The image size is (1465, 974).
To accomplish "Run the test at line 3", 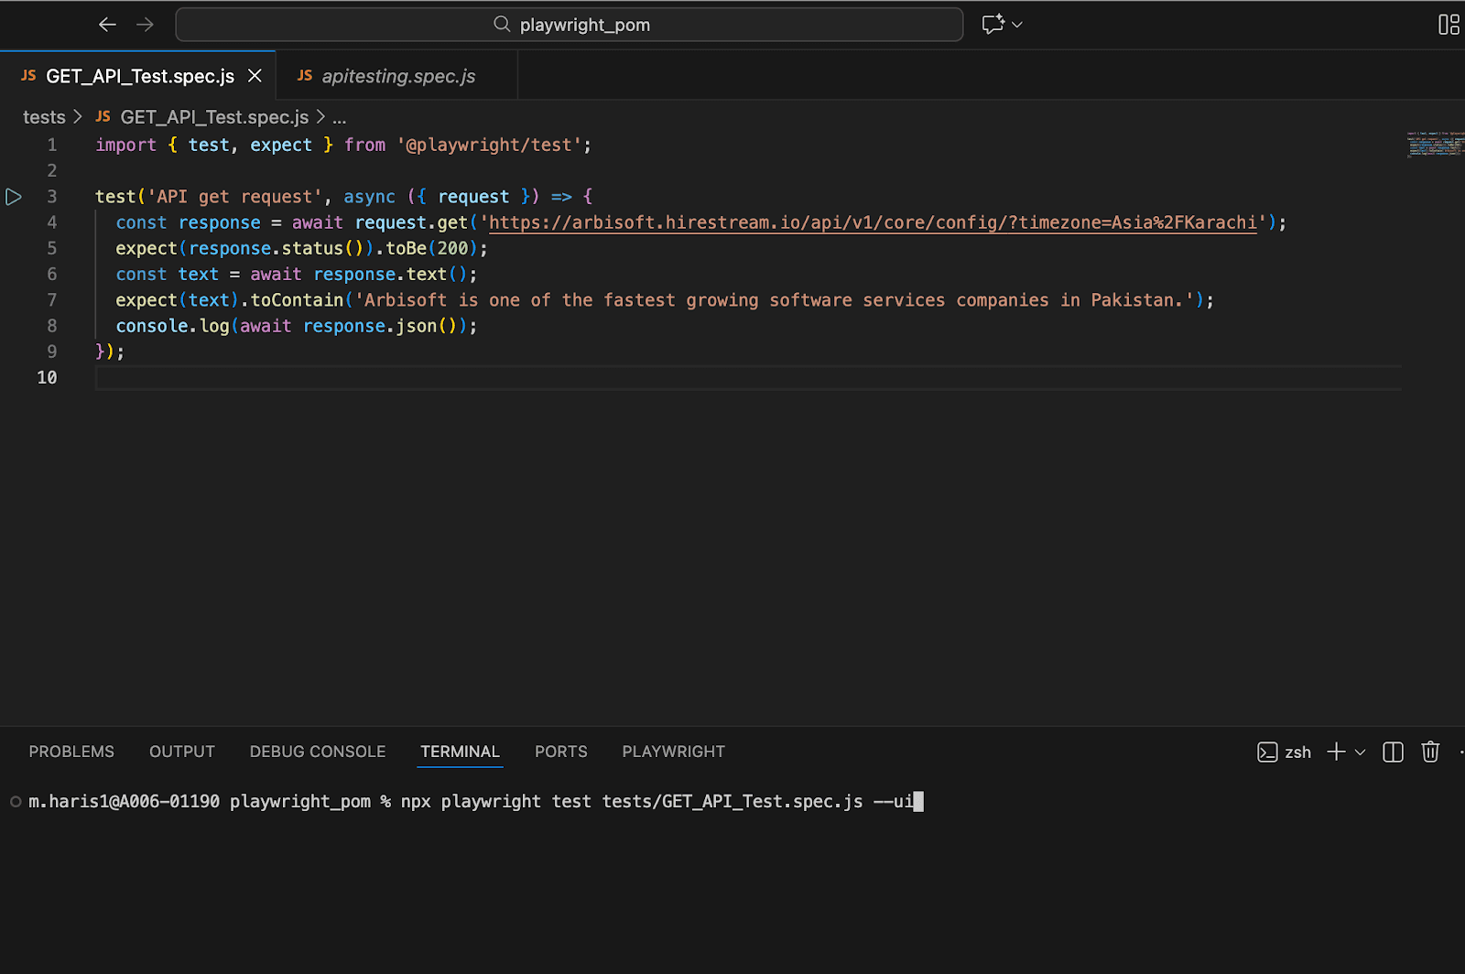I will click(14, 197).
